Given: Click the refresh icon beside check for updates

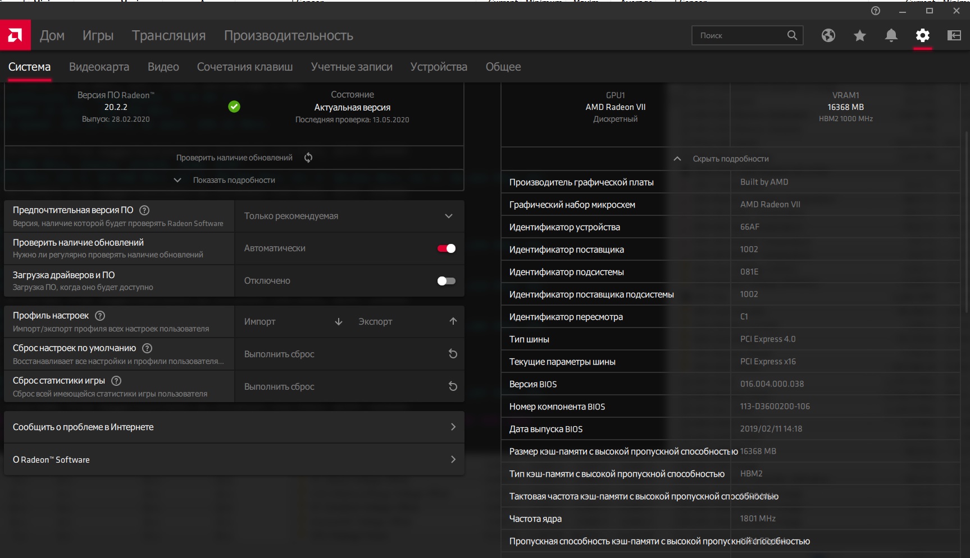Looking at the screenshot, I should coord(308,158).
